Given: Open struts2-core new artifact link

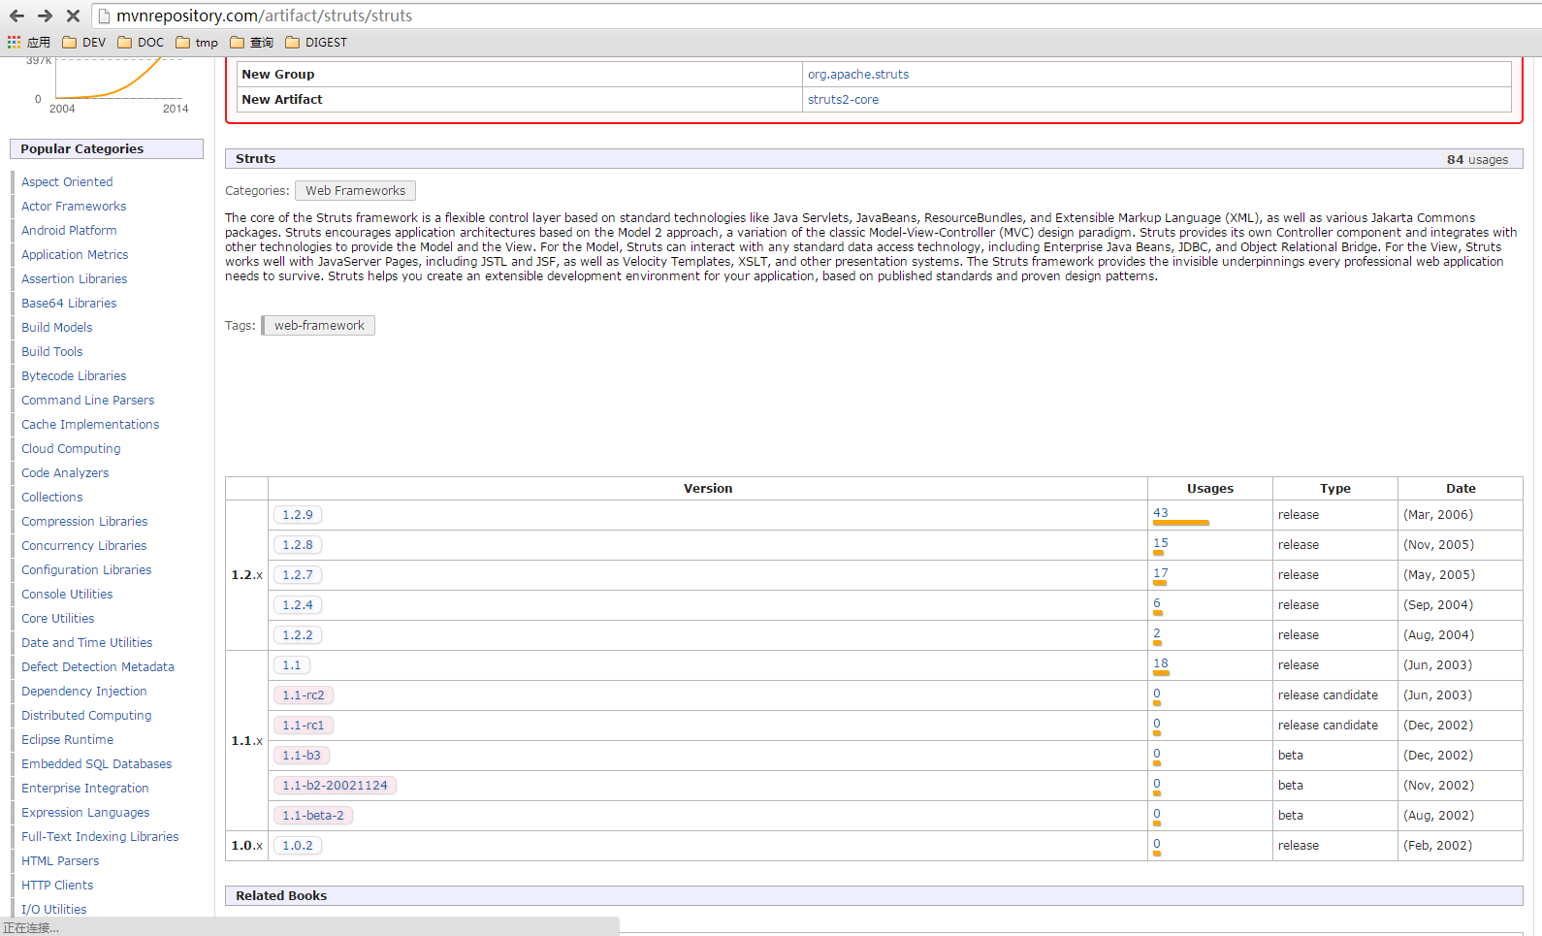Looking at the screenshot, I should (x=843, y=100).
